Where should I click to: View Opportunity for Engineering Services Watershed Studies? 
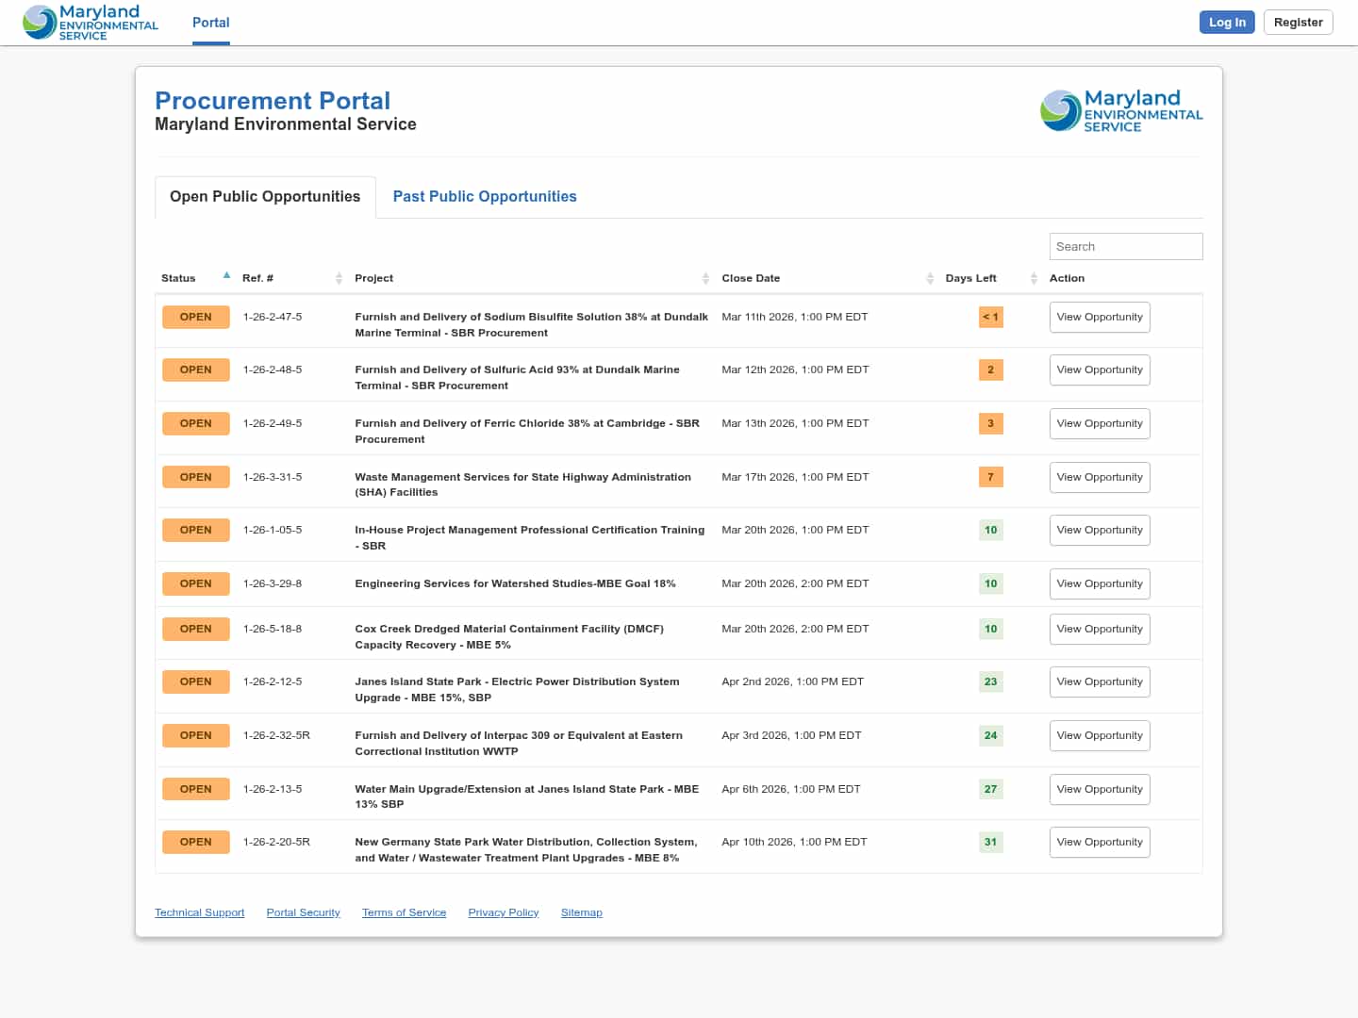coord(1099,583)
